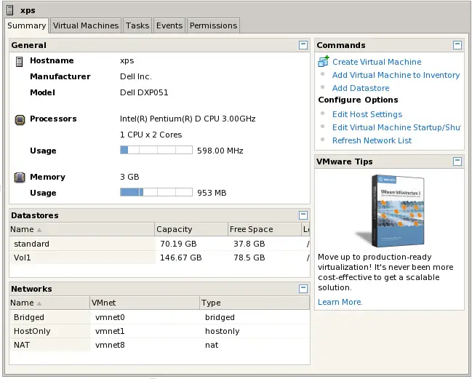Sort networks by Type column
This screenshot has width=472, height=379.
click(255, 303)
